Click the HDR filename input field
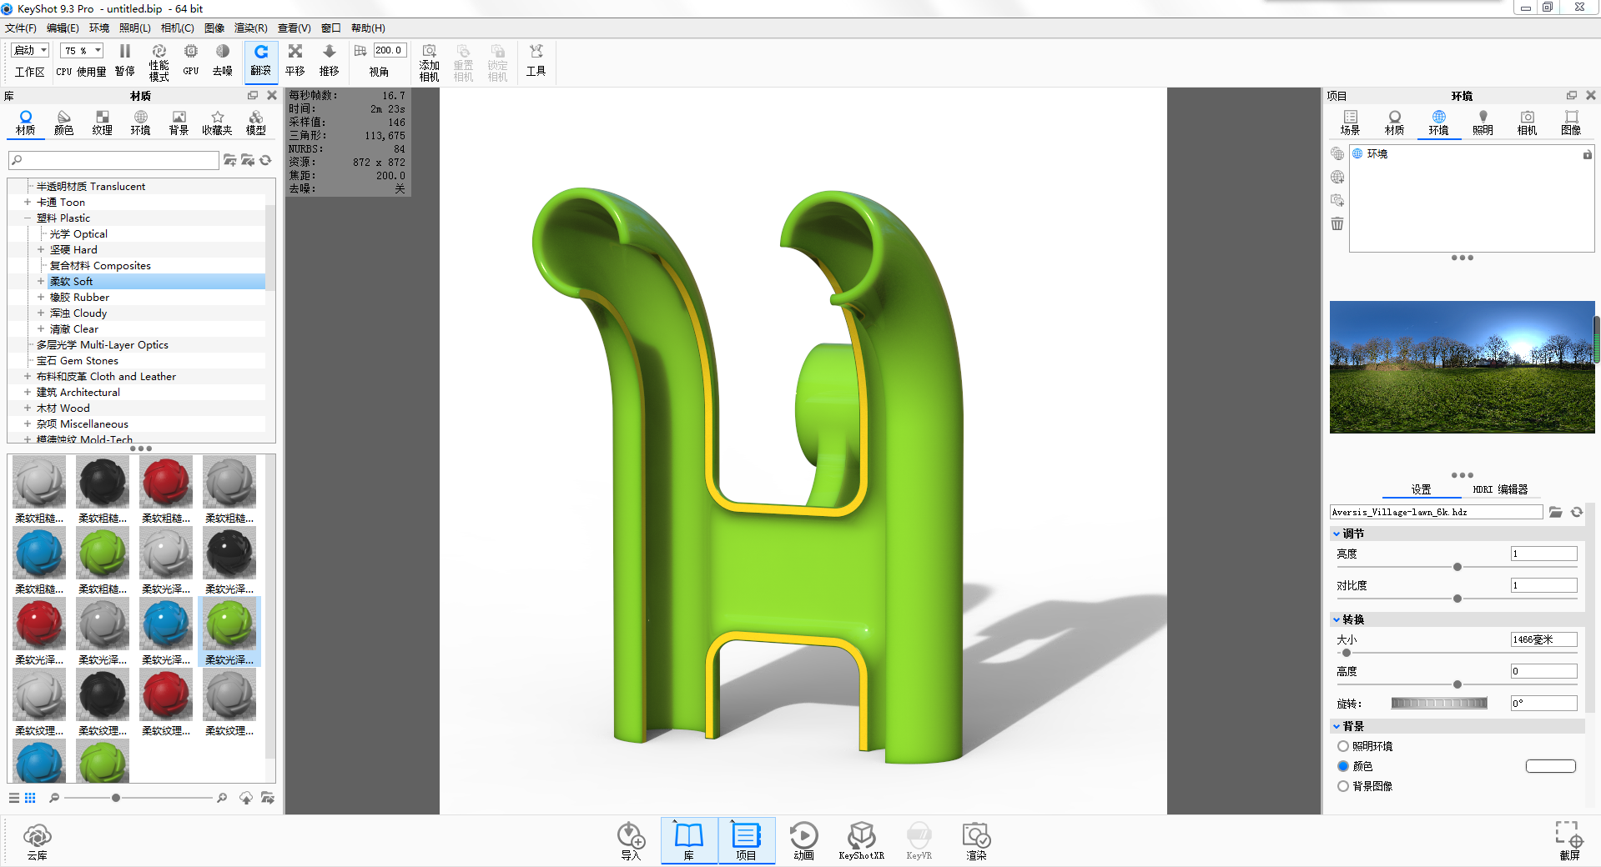Viewport: 1601px width, 867px height. (x=1436, y=512)
